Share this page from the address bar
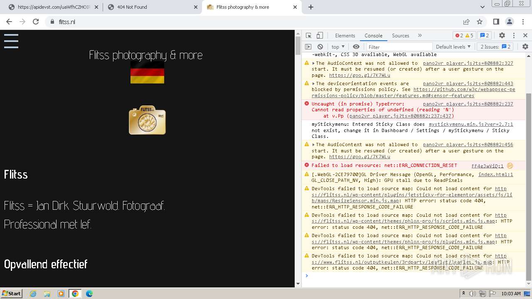This screenshot has height=299, width=532. point(466,22)
